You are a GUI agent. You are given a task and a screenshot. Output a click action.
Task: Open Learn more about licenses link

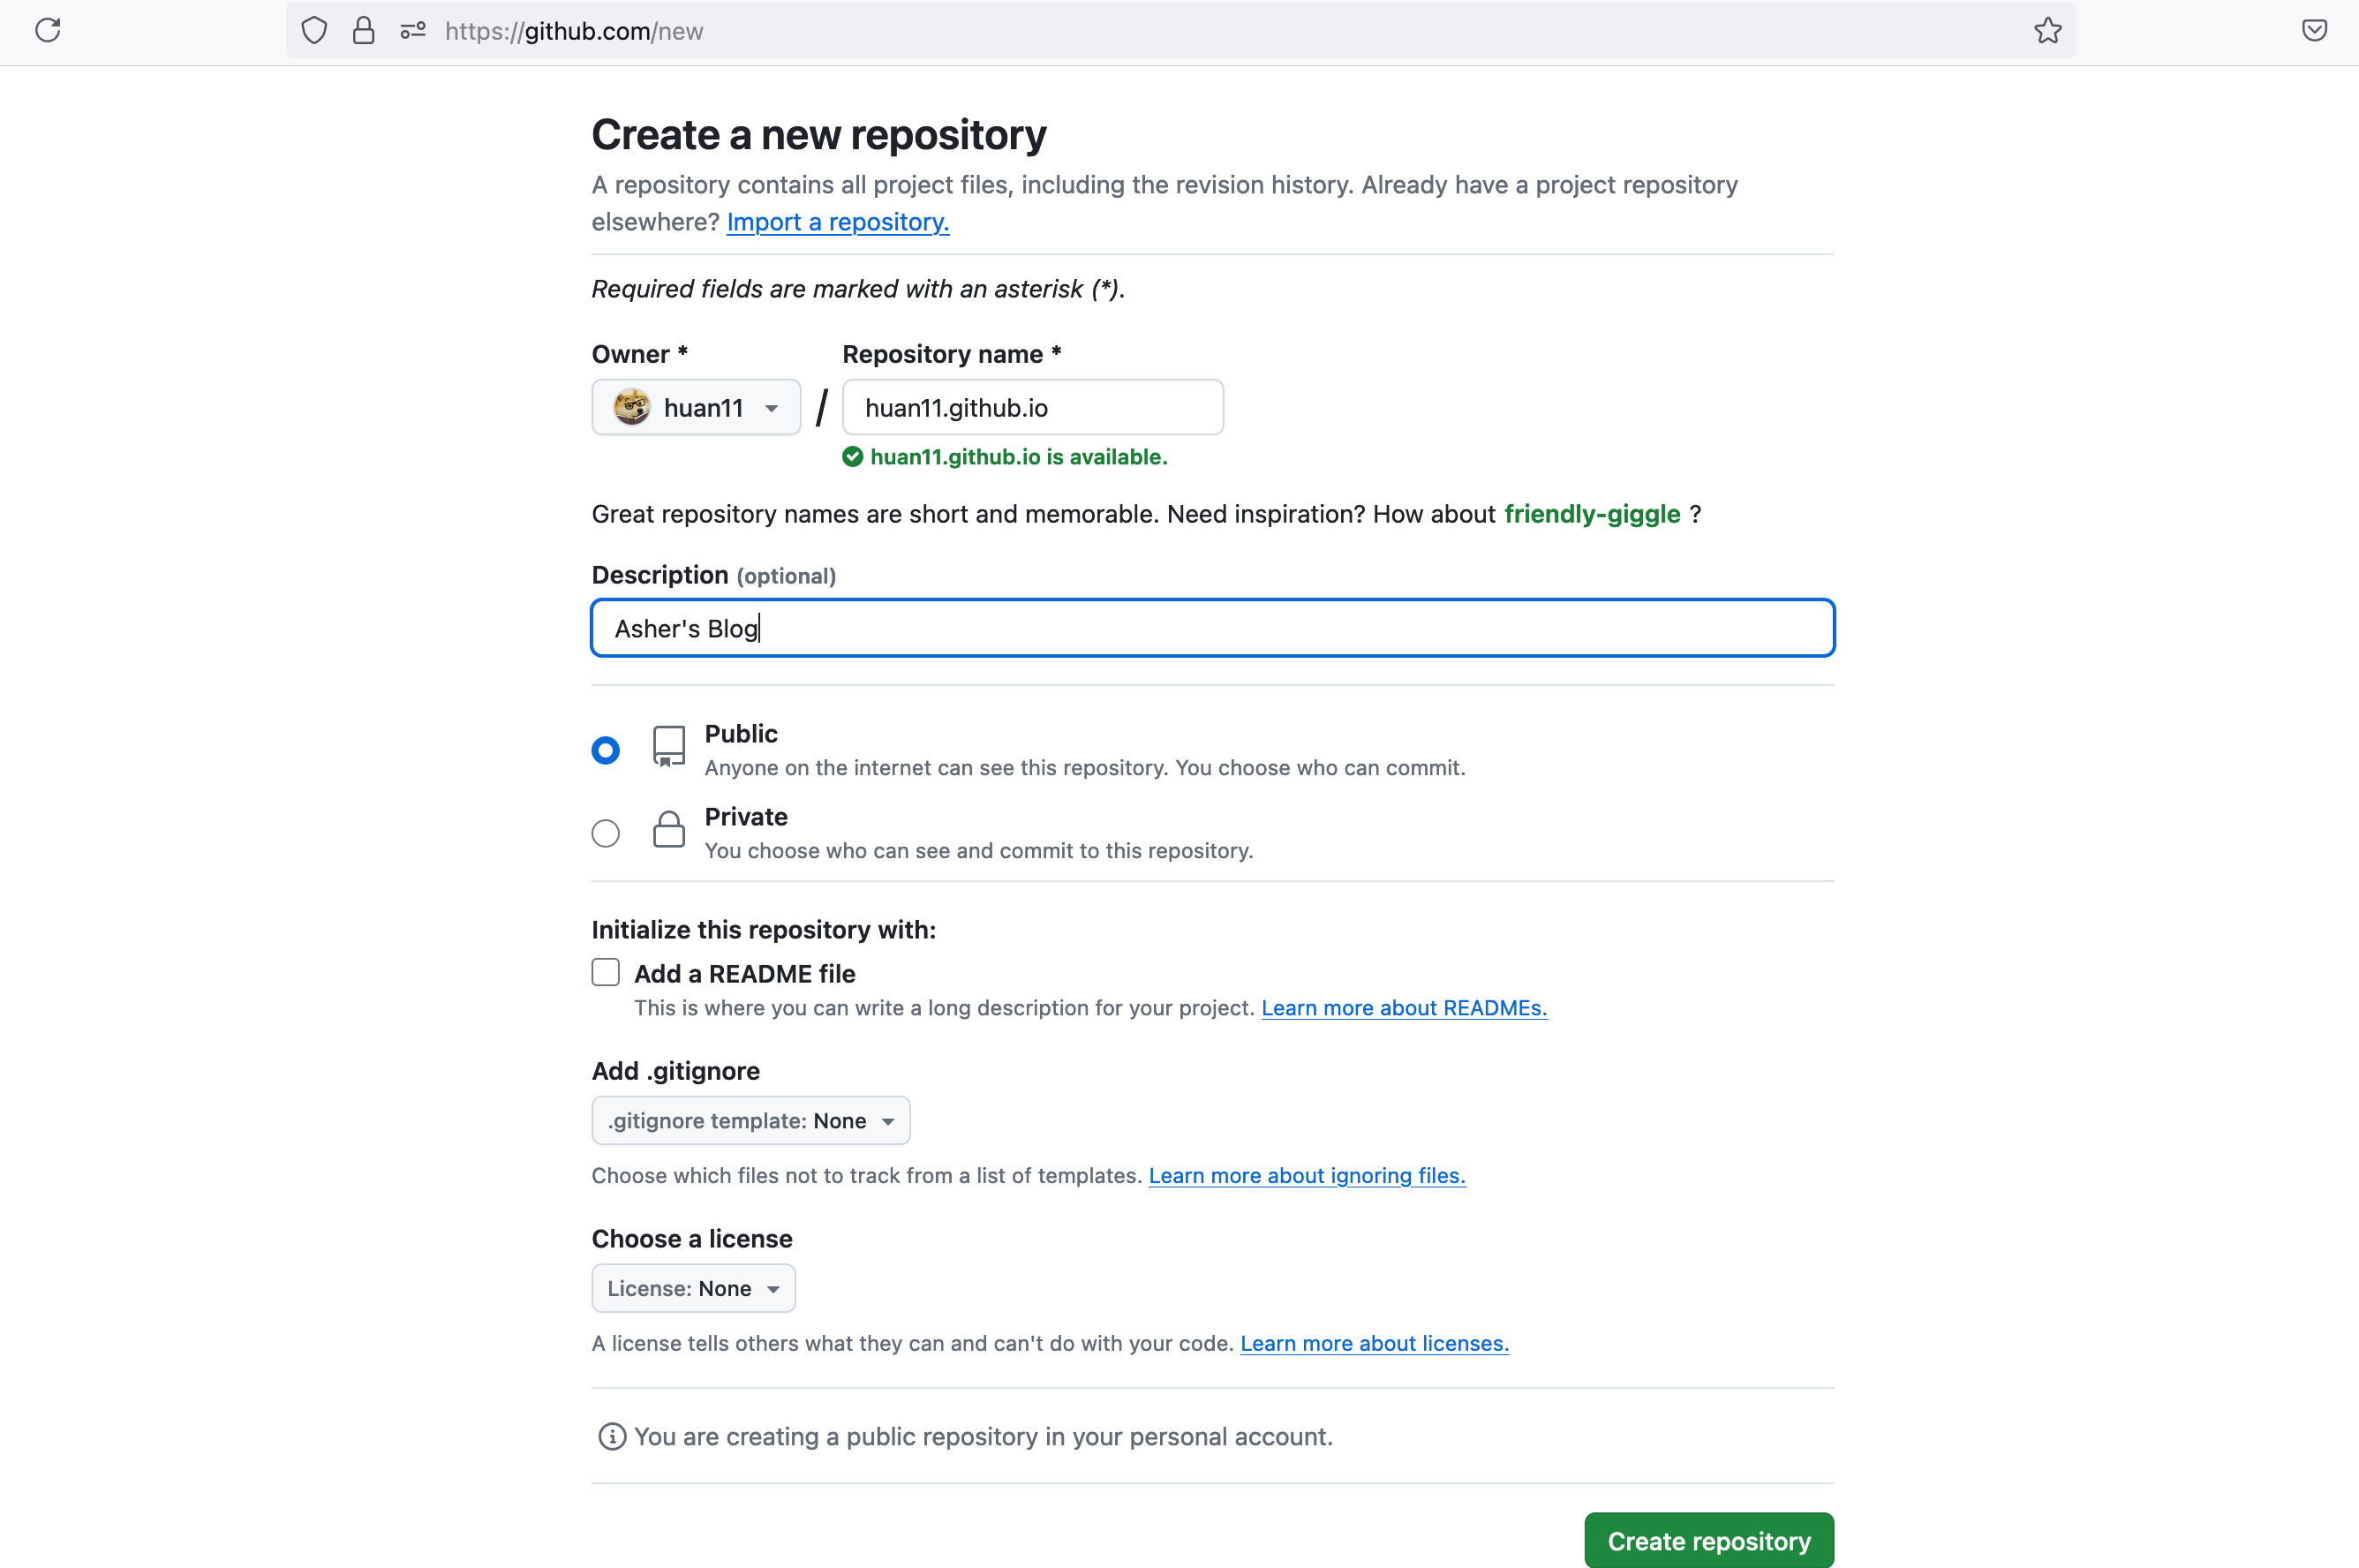[x=1374, y=1344]
